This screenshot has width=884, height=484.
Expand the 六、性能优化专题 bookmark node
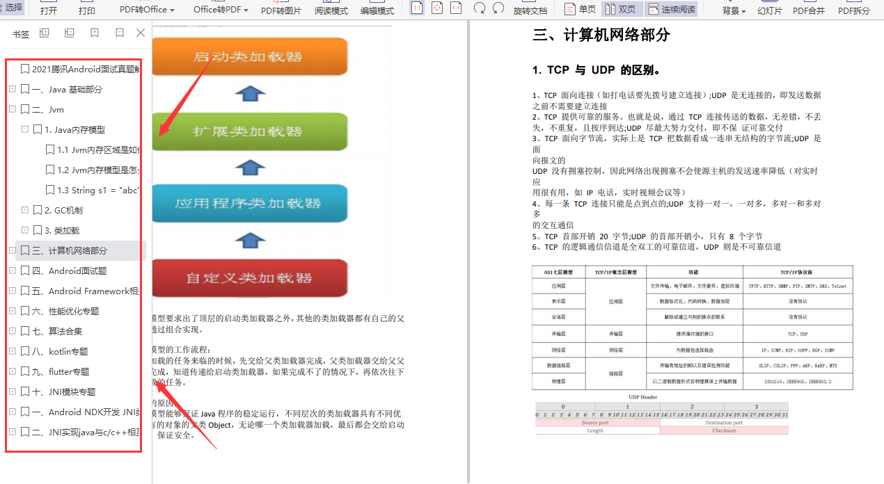(x=13, y=311)
